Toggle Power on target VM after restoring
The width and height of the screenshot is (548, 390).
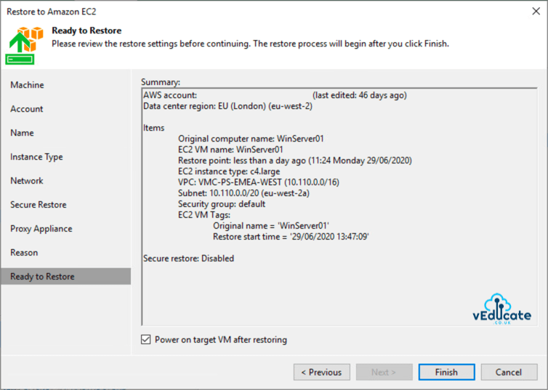tap(147, 339)
